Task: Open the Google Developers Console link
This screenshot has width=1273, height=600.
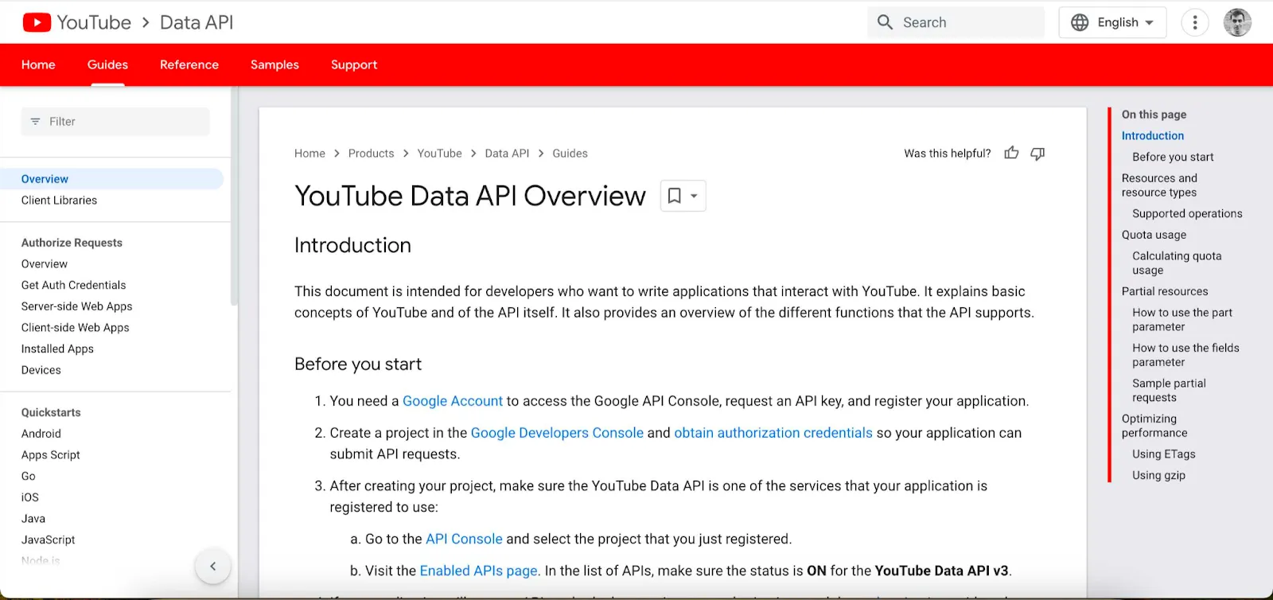Action: point(557,433)
